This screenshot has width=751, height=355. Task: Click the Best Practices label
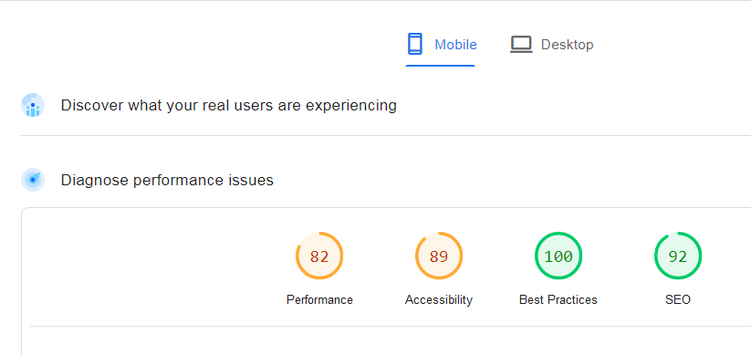coord(558,300)
